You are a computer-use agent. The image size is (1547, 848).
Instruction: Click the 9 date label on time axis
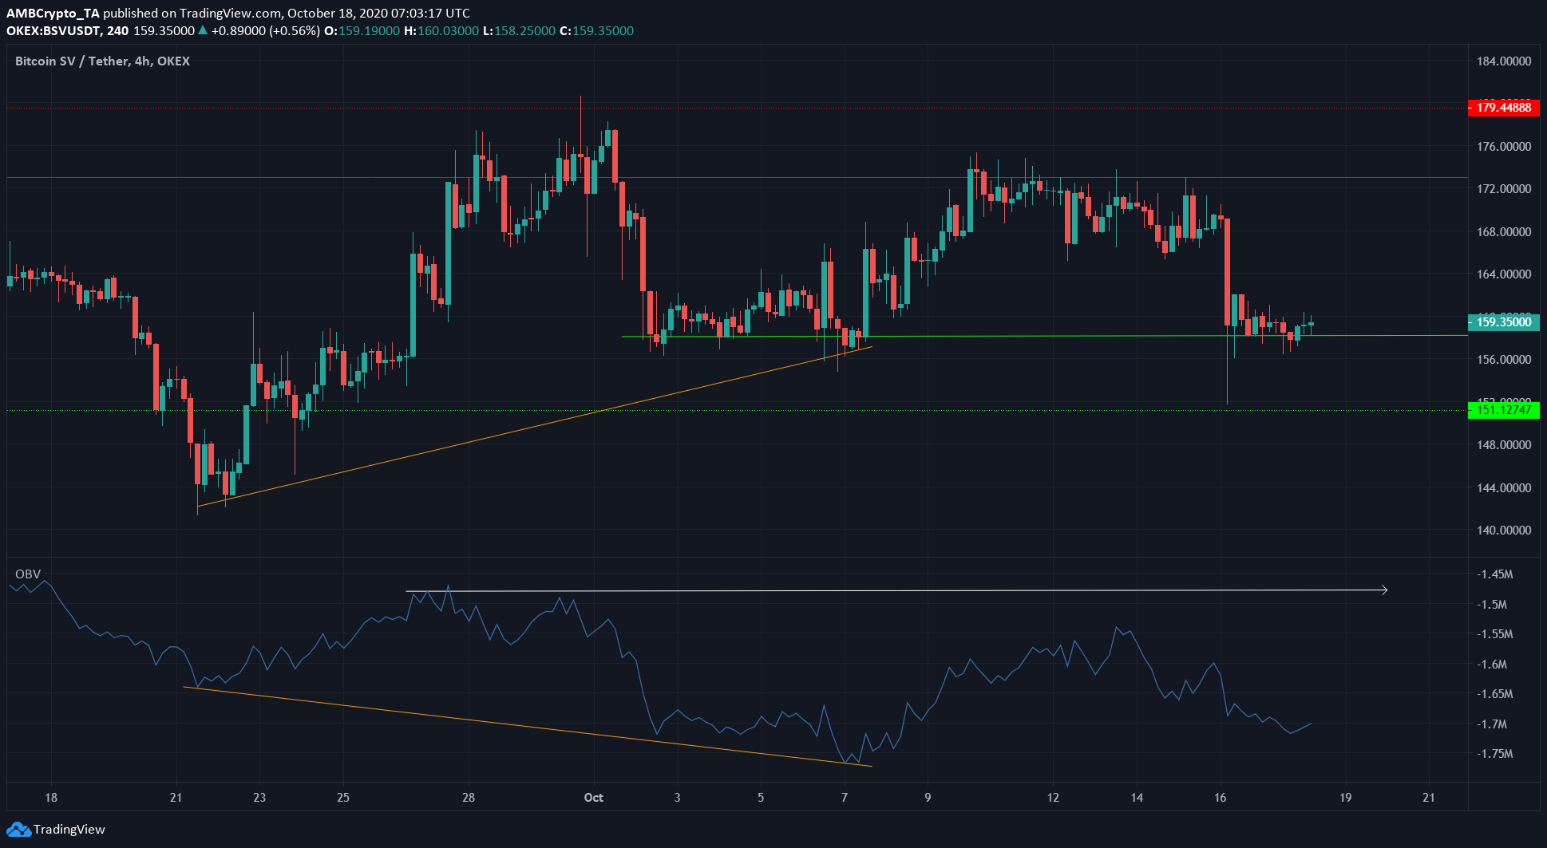pyautogui.click(x=928, y=798)
